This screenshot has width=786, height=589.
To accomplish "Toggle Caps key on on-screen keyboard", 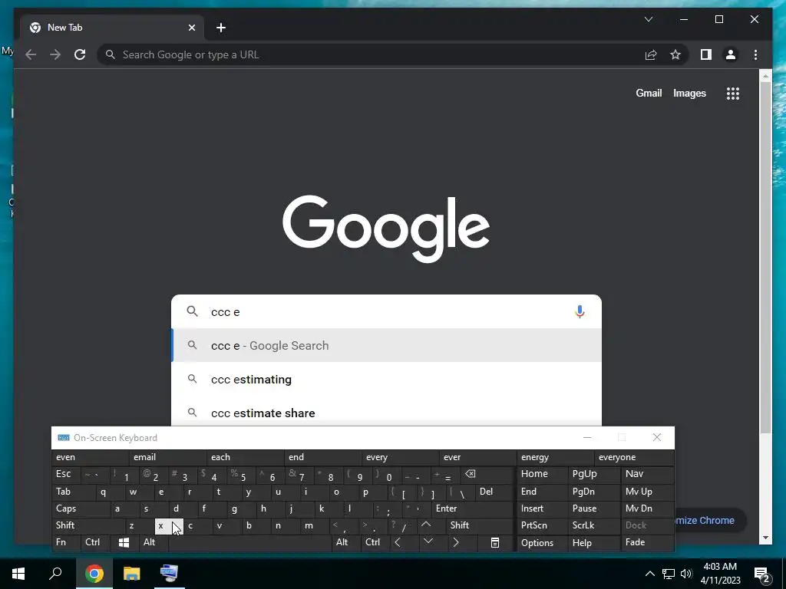I will (80, 508).
